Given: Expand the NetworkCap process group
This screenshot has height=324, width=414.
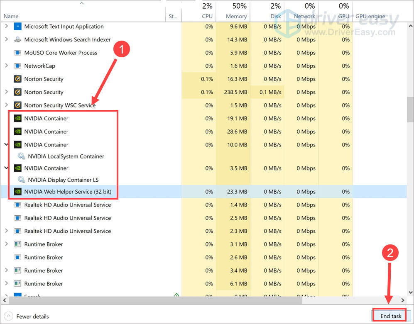Looking at the screenshot, I should tap(6, 66).
